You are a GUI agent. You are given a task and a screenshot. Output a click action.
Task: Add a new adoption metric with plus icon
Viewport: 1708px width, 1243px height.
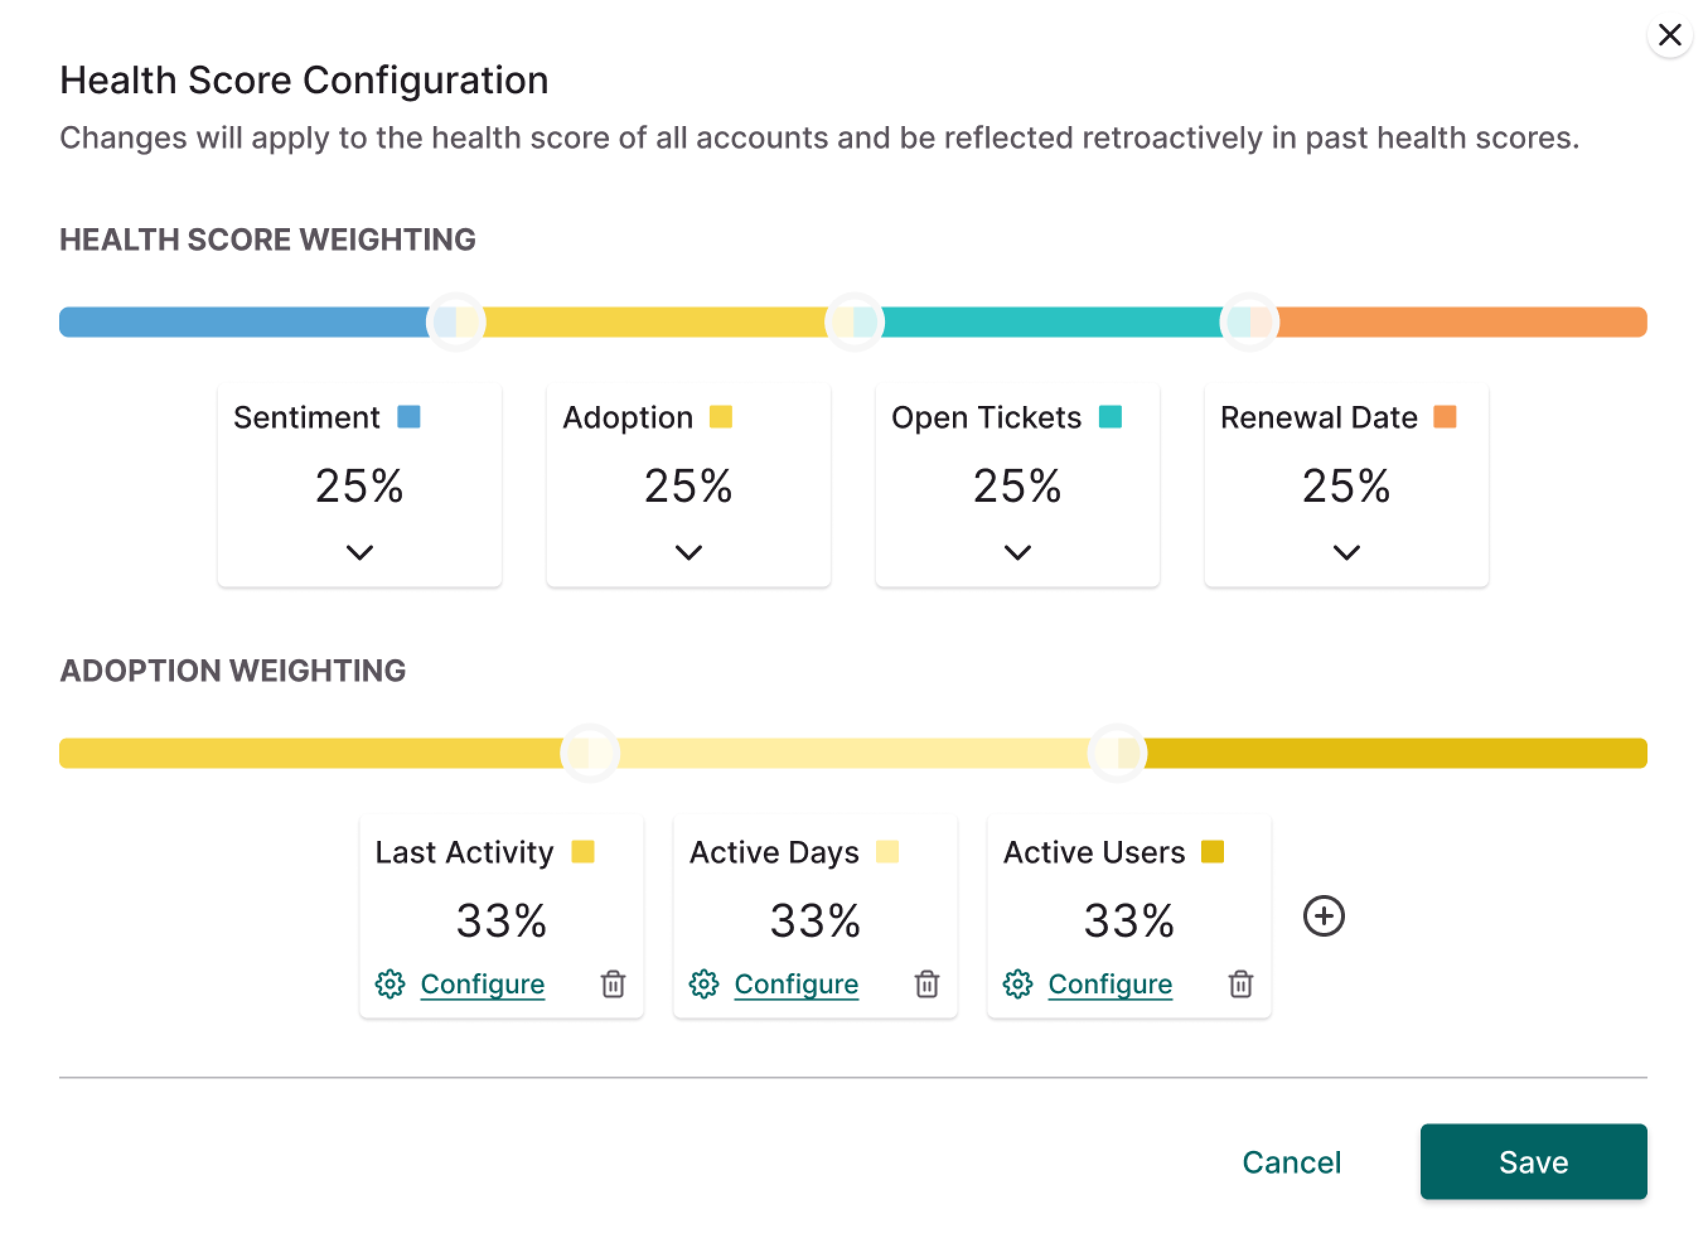1323,916
